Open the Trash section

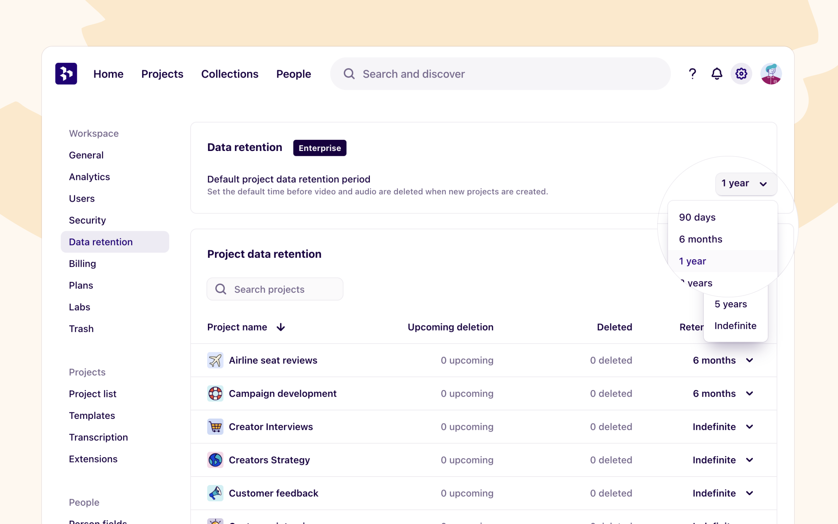click(81, 328)
